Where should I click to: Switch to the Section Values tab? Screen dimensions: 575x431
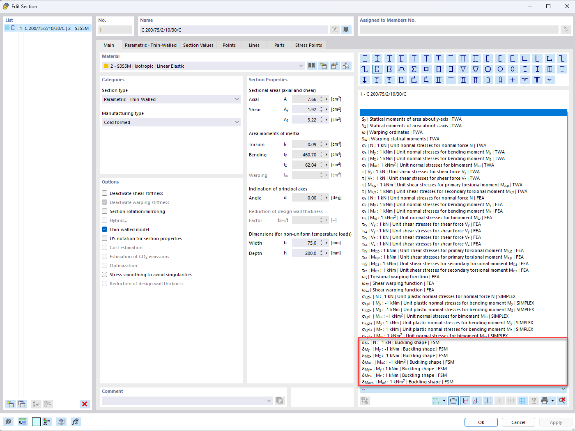click(198, 45)
